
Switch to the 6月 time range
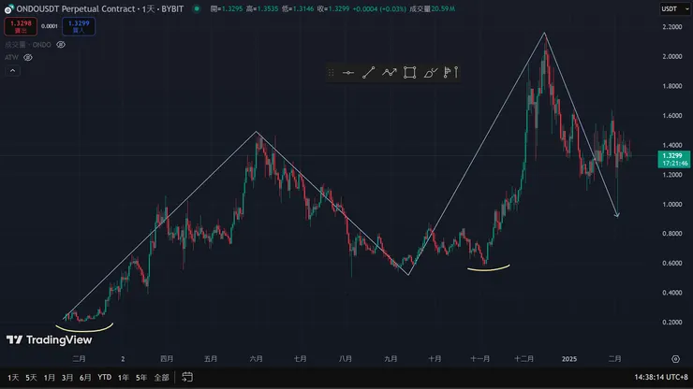coord(85,378)
